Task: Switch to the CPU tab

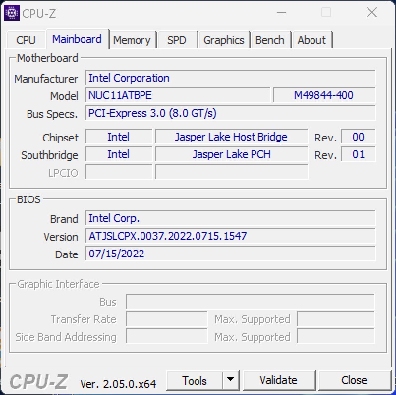Action: 26,40
